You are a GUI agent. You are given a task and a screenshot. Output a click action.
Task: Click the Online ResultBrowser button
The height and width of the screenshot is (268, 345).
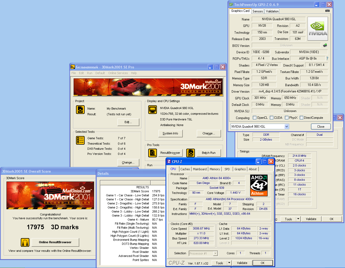point(55,242)
